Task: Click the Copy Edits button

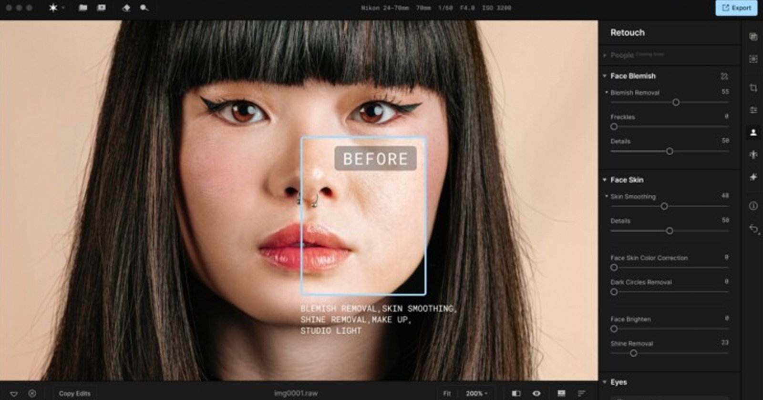Action: coord(74,393)
